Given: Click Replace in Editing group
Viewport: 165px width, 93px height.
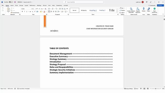Looking at the screenshot, I should tap(122, 10).
